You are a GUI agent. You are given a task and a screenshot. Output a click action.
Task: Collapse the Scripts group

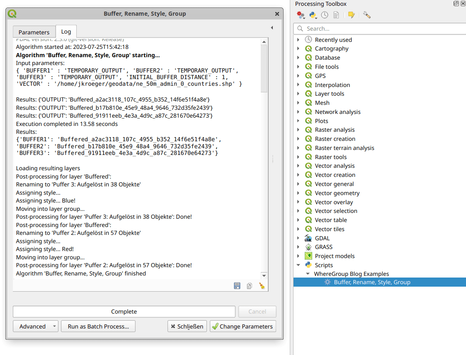pyautogui.click(x=298, y=265)
